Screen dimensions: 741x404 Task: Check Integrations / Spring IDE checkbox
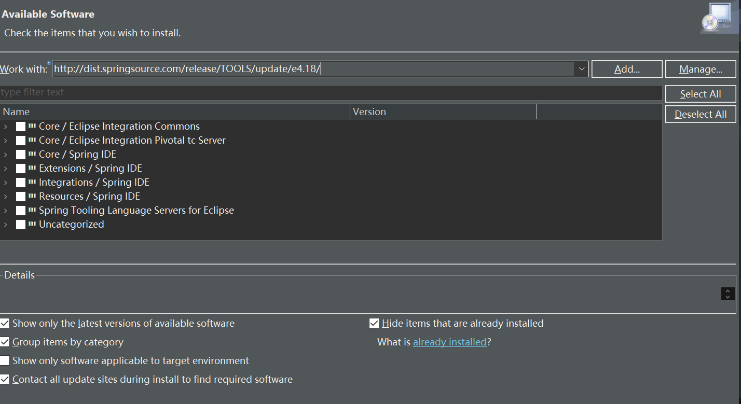tap(21, 183)
